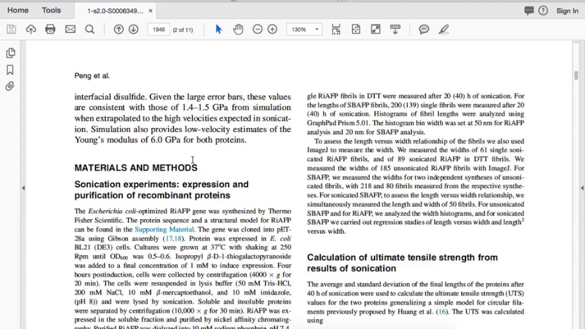Viewport: 585px width, 329px height.
Task: Click the page number field showing 1946
Action: coord(159,29)
